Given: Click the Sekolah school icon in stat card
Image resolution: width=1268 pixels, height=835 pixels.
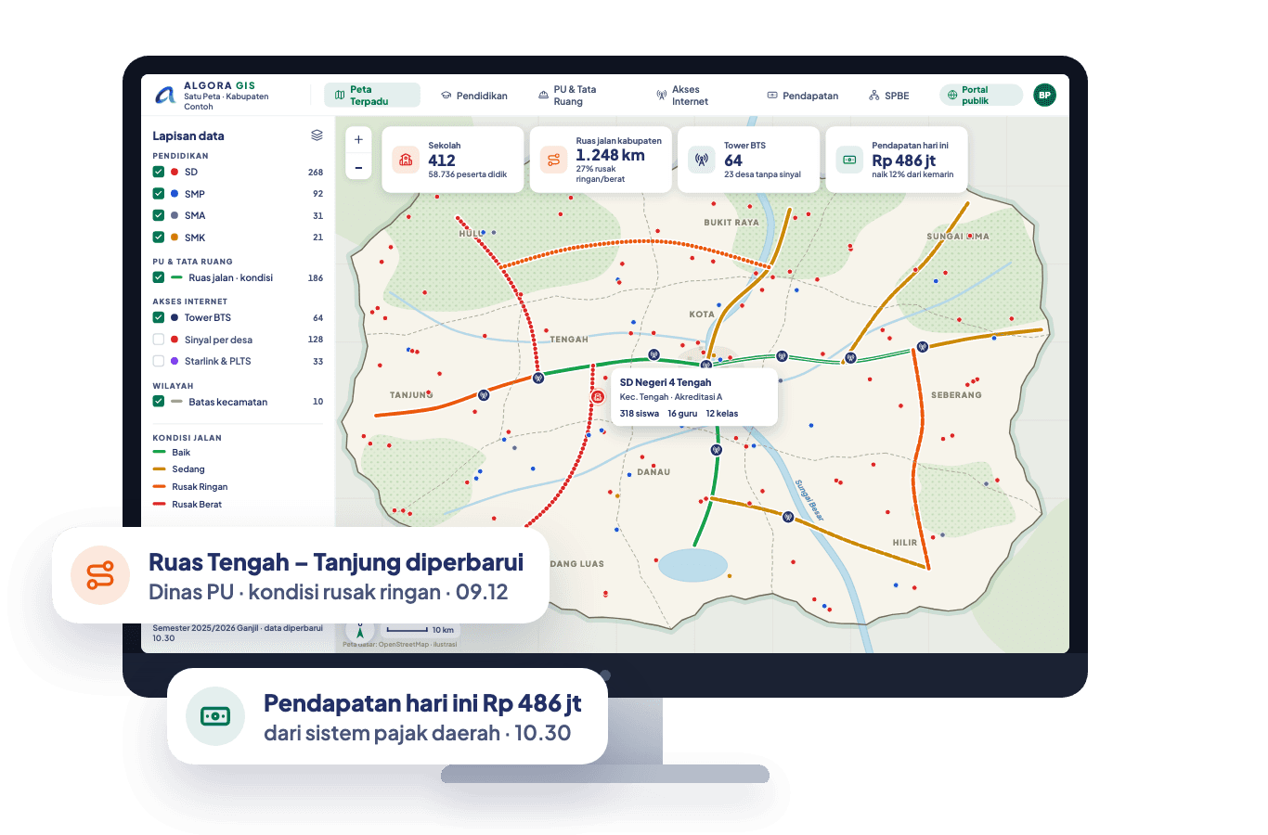Looking at the screenshot, I should click(406, 160).
